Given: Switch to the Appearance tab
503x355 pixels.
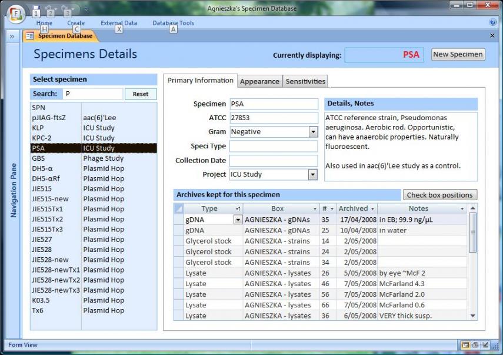Looking at the screenshot, I should [x=259, y=81].
